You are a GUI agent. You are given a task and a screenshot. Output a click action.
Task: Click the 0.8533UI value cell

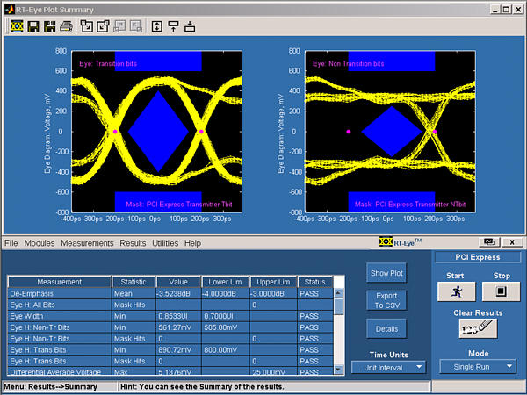178,316
